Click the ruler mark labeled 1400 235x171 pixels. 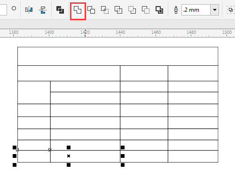pyautogui.click(x=49, y=32)
